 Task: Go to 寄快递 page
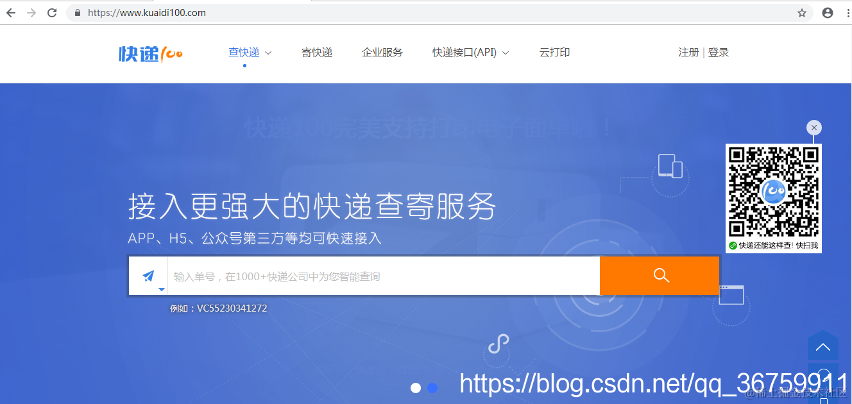coord(317,53)
